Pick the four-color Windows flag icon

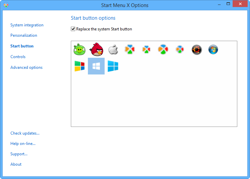[x=80, y=66]
